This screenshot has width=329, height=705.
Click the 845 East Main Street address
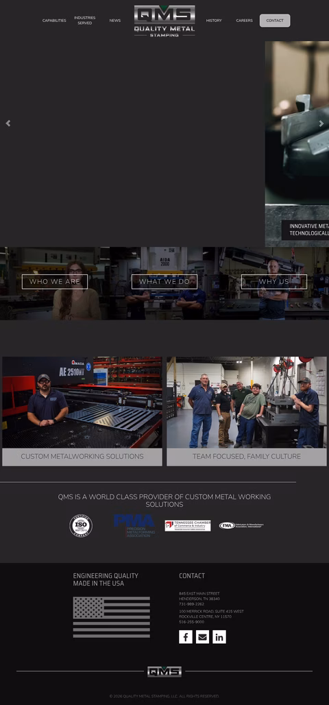[199, 593]
